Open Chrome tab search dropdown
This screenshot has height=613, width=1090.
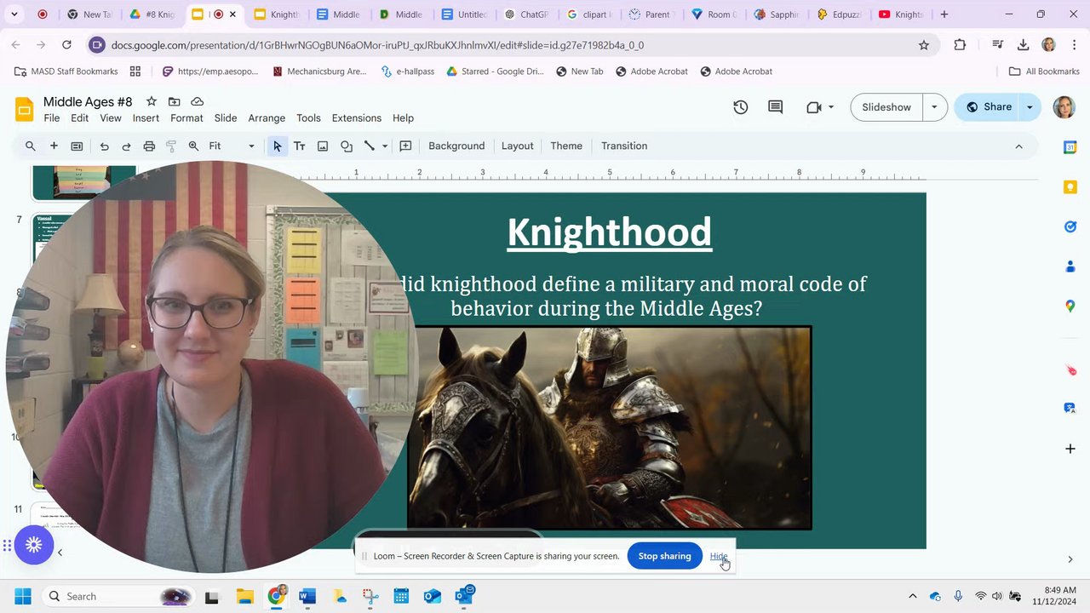[14, 14]
